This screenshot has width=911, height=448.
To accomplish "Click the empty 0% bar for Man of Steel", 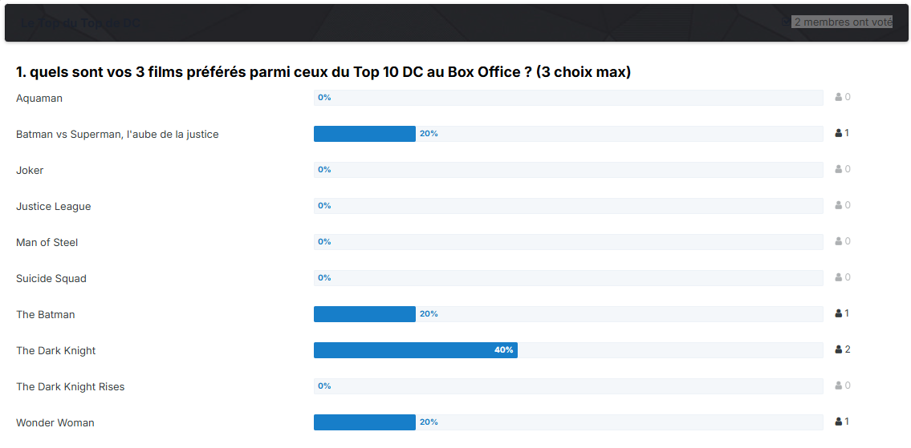I will point(568,242).
